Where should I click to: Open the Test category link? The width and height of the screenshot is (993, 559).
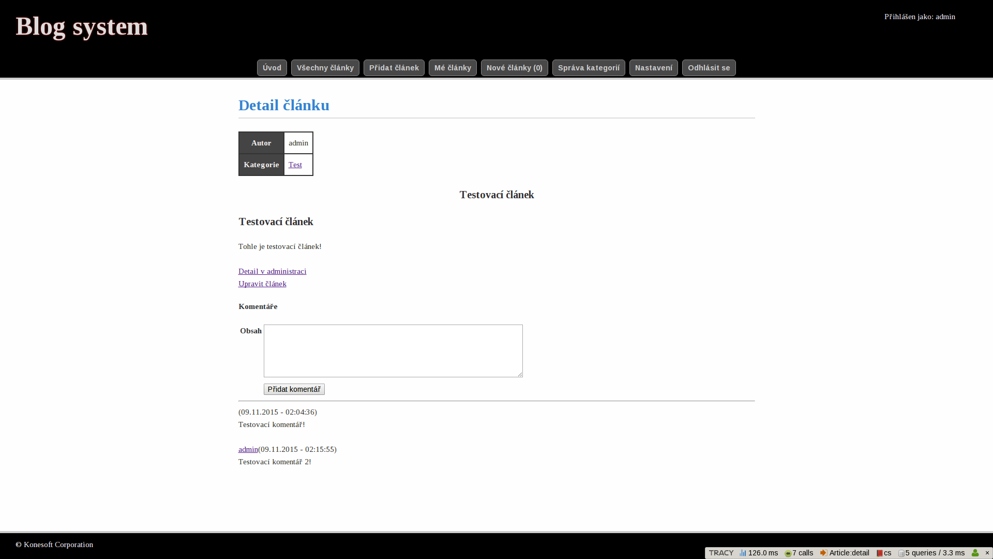(295, 165)
